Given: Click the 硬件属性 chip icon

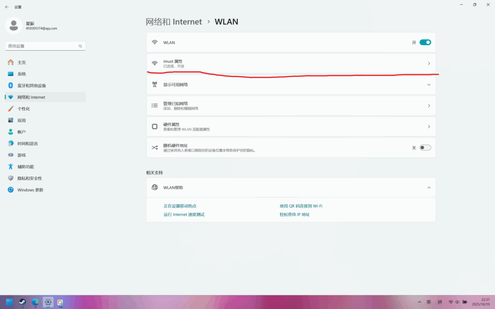Looking at the screenshot, I should click(x=155, y=126).
